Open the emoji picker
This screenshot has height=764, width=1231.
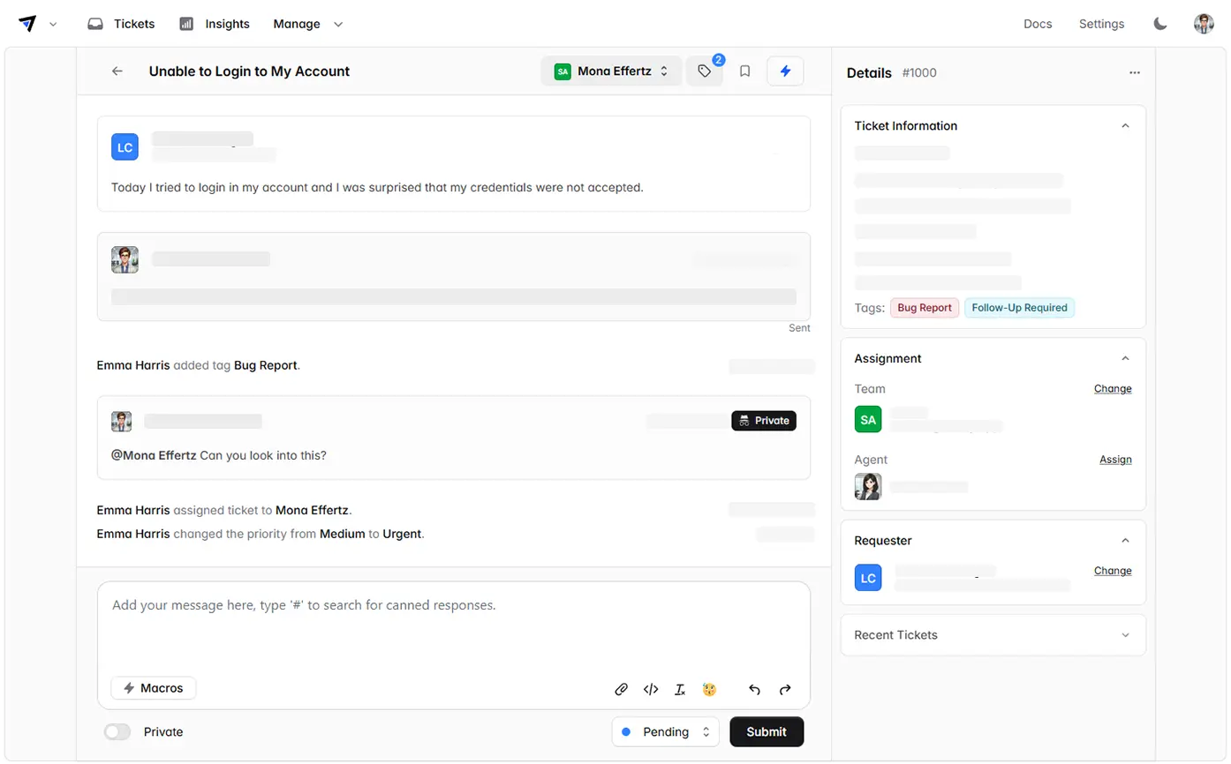click(709, 690)
